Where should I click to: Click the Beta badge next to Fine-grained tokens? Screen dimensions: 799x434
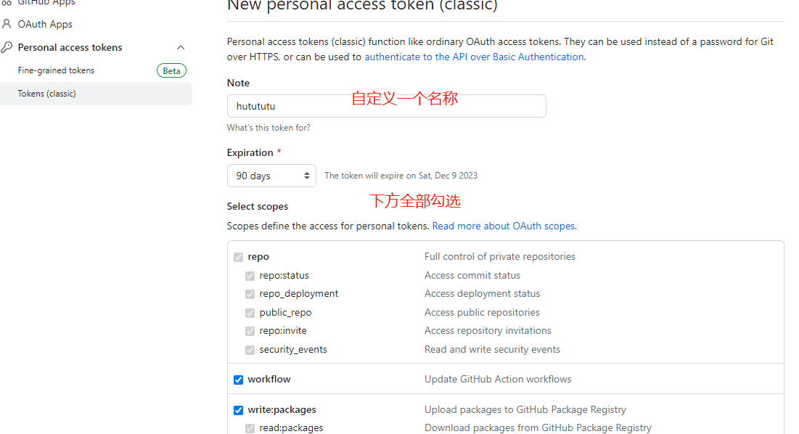click(171, 70)
